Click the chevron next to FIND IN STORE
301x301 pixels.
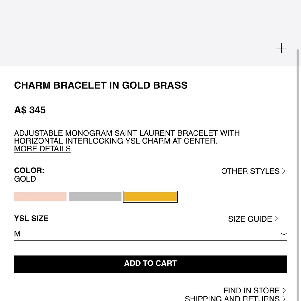(284, 290)
